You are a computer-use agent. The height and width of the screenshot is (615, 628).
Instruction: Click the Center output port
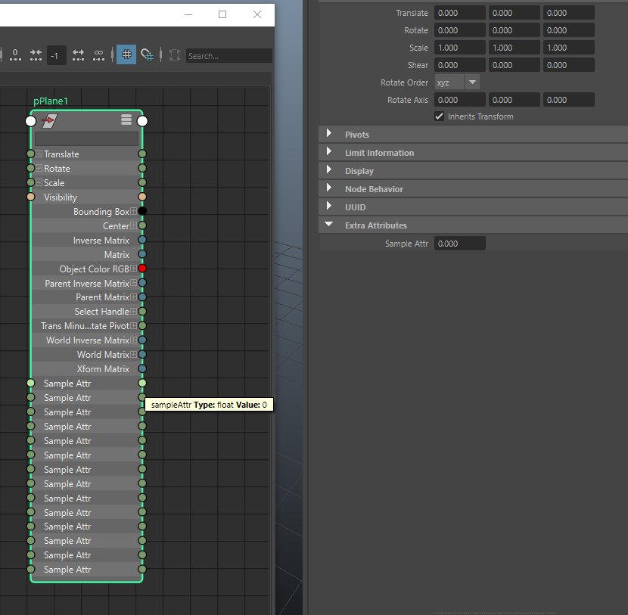[142, 225]
